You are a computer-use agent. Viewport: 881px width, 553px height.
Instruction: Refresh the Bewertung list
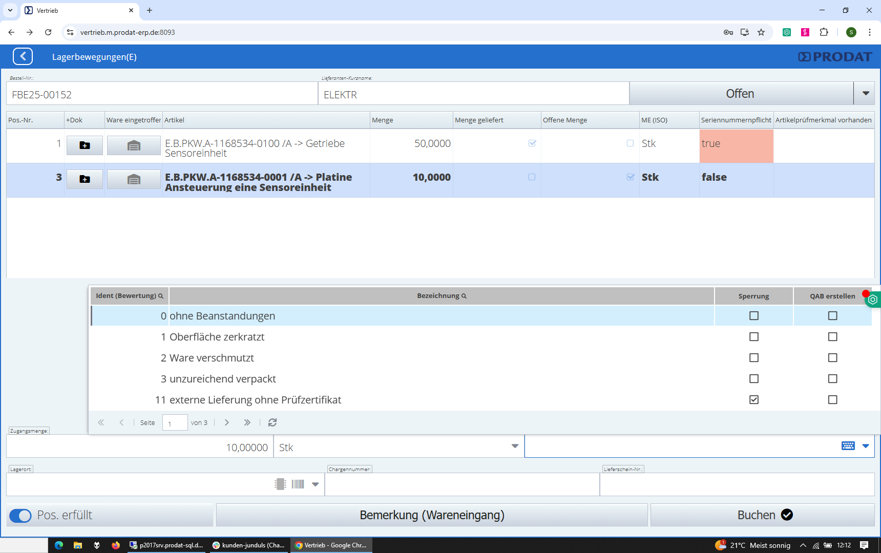tap(272, 422)
